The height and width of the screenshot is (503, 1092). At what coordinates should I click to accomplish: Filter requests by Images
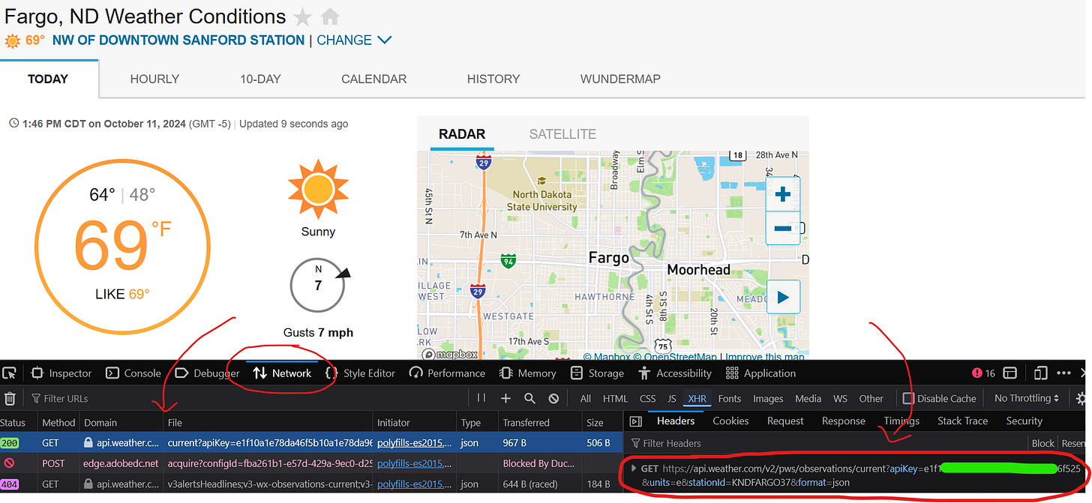[x=768, y=399]
